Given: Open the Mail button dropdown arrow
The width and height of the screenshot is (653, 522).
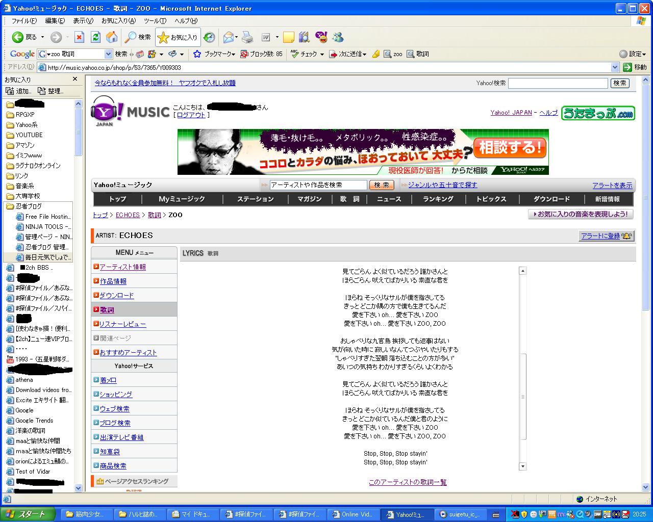Looking at the screenshot, I should (237, 37).
